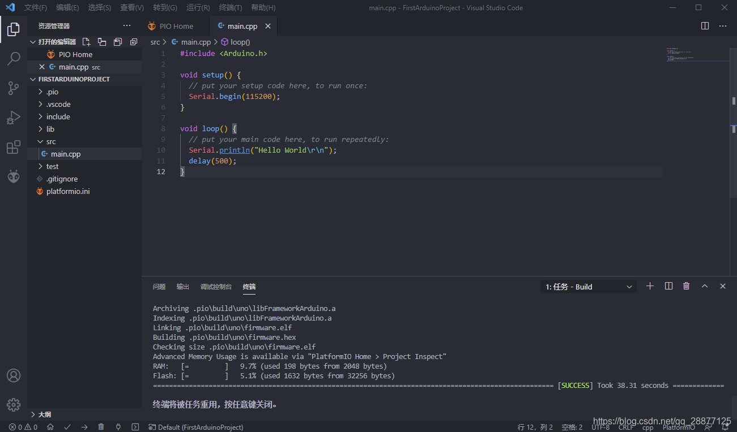Expand the .vscode folder
Viewport: 737px width, 432px height.
[40, 104]
